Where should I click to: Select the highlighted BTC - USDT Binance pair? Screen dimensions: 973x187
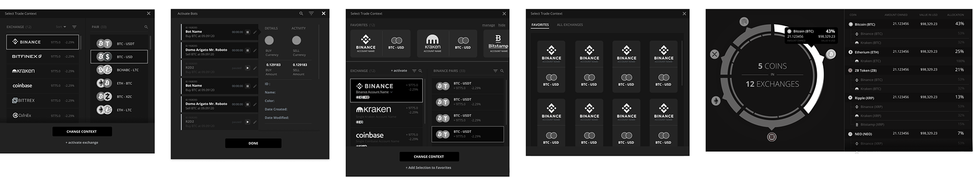[468, 134]
